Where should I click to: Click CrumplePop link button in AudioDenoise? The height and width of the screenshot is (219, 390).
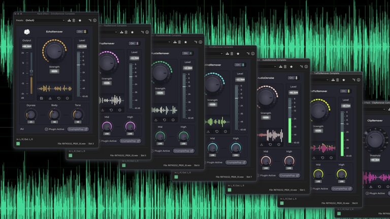(x=289, y=175)
